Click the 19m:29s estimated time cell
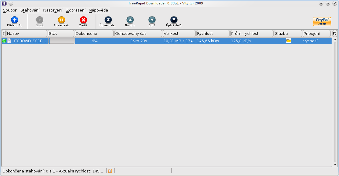The width and height of the screenshot is (339, 176). pos(139,41)
